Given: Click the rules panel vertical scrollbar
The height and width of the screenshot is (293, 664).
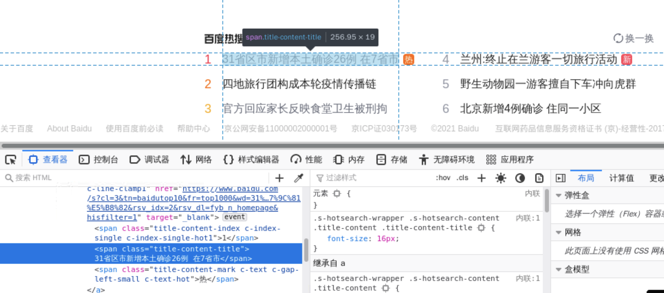Looking at the screenshot, I should click(547, 200).
